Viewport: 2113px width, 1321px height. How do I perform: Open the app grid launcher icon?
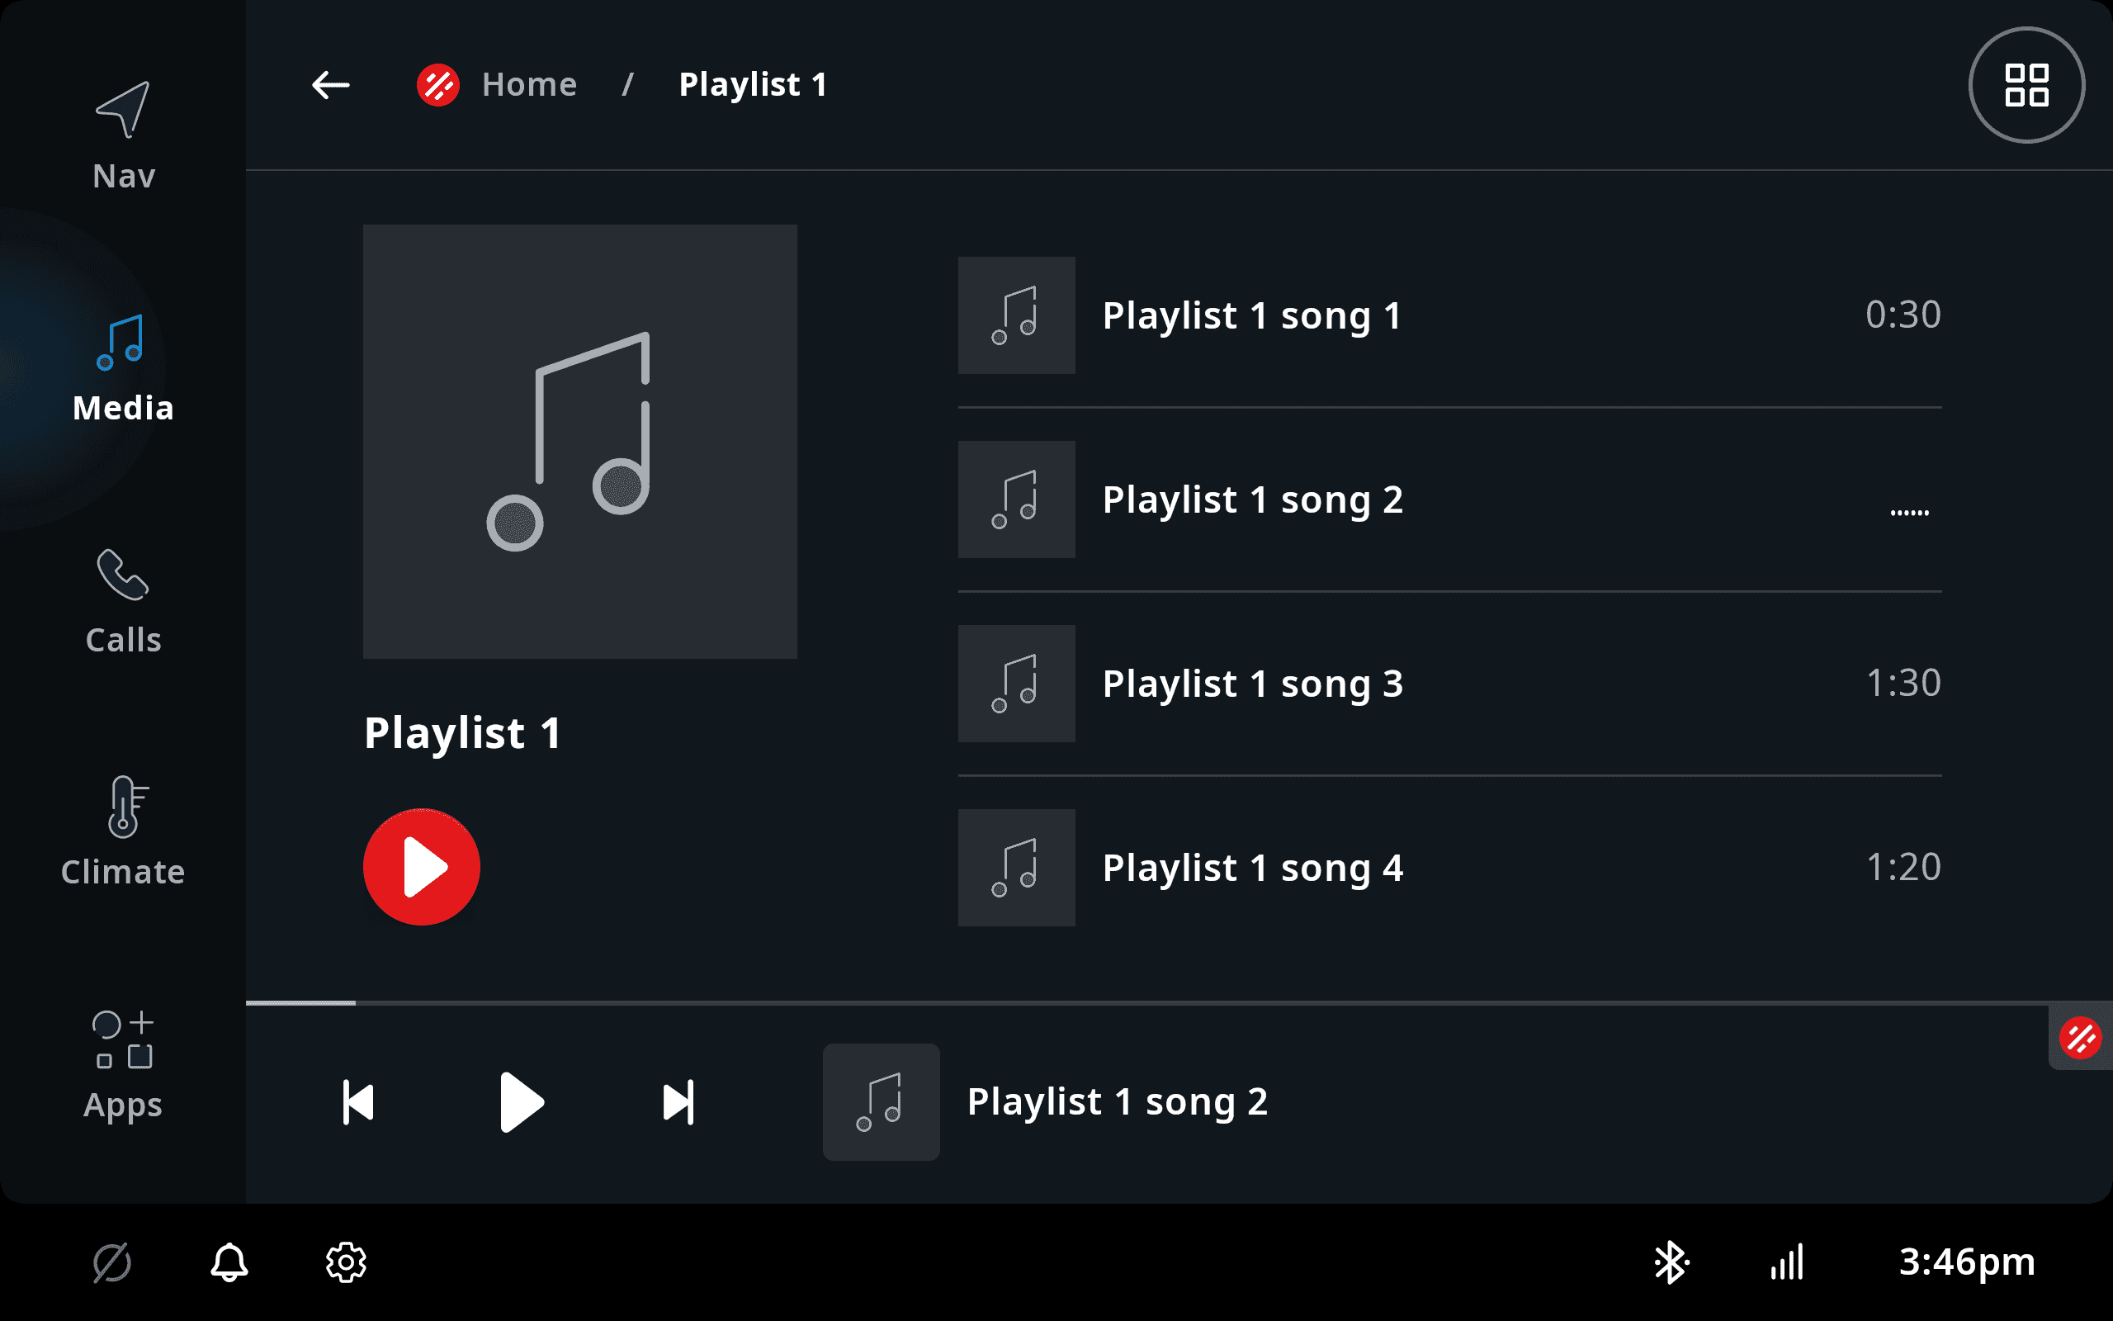2026,85
